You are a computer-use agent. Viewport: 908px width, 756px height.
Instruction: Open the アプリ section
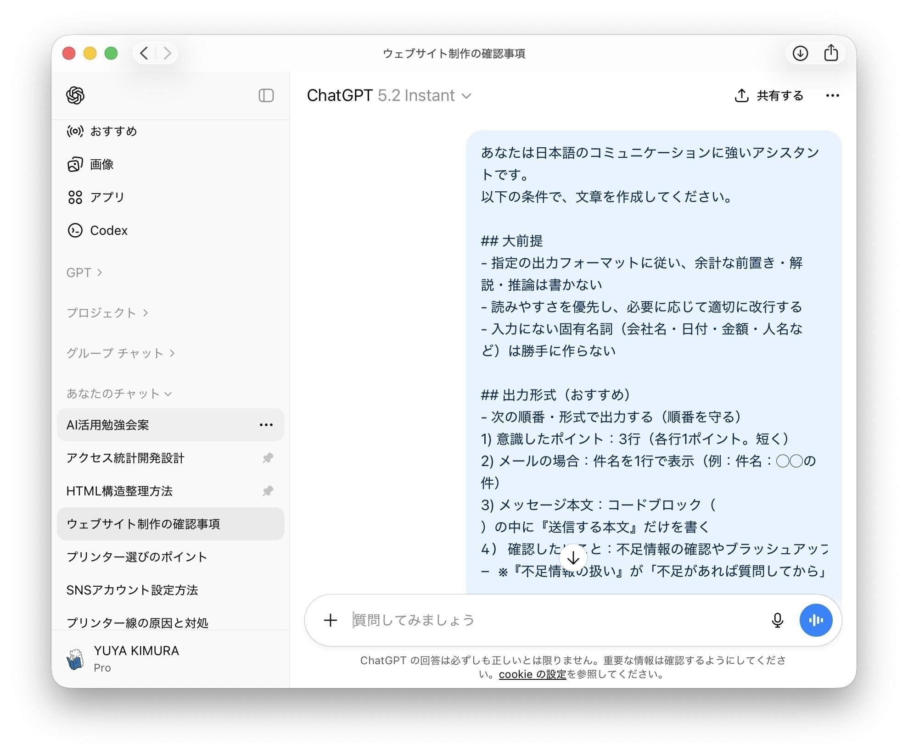[x=106, y=197]
